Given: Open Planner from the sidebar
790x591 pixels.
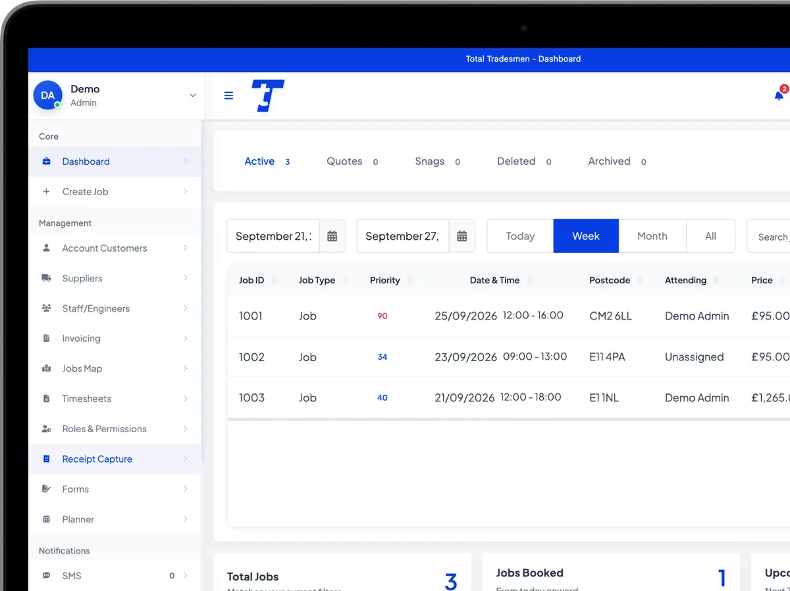Looking at the screenshot, I should [x=115, y=519].
